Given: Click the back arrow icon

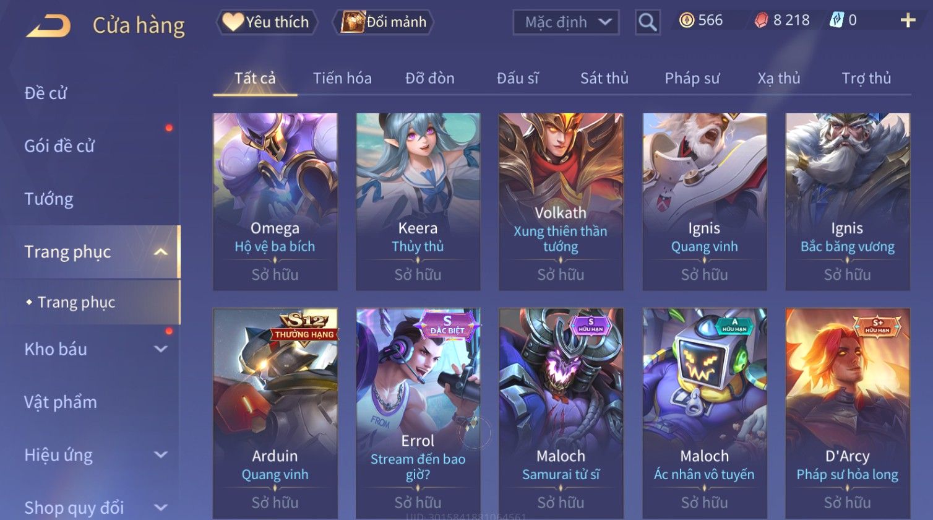Looking at the screenshot, I should 48,26.
